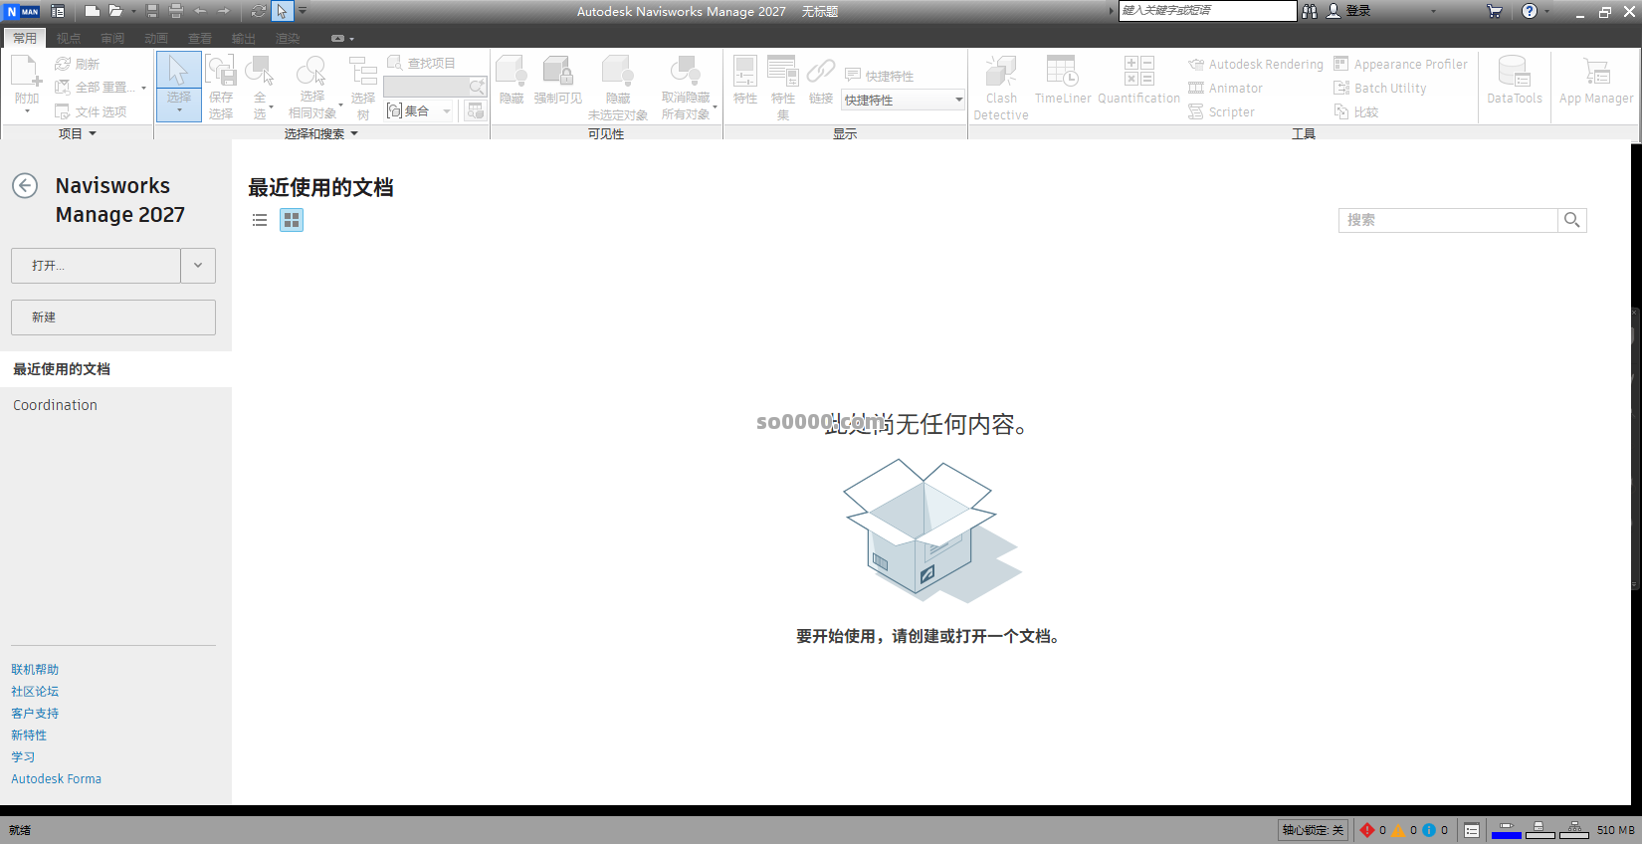Click the Refresh icon in quick access toolbar
The height and width of the screenshot is (844, 1642).
coord(259,11)
